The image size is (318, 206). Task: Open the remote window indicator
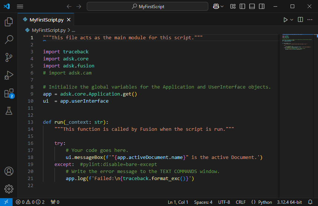[x=6, y=202]
